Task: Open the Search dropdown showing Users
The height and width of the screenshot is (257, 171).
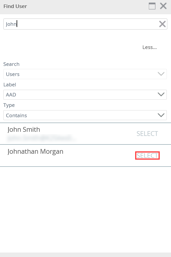Action: [85, 74]
